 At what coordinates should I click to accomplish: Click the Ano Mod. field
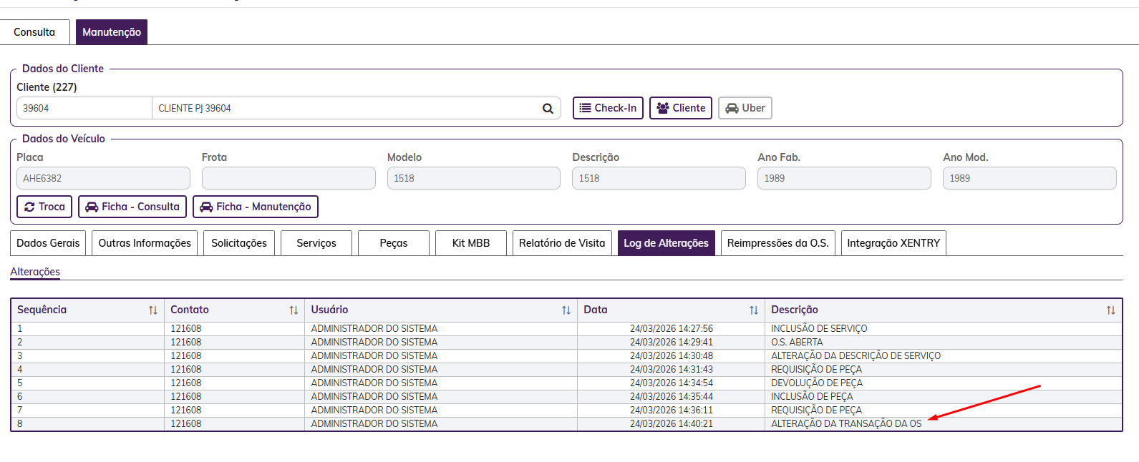1029,178
